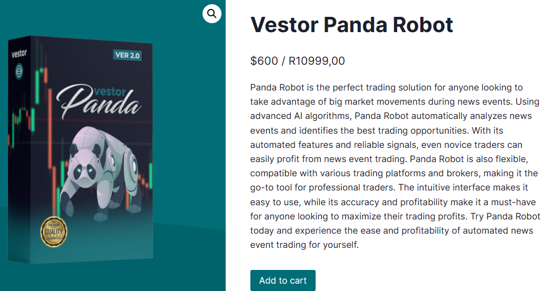Click the $600 / R10999,00 price text
This screenshot has width=546, height=291.
pyautogui.click(x=297, y=61)
